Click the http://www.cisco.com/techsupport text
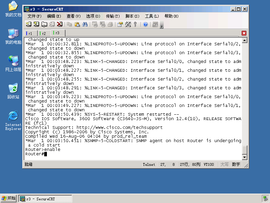The height and width of the screenshot is (203, 270). [119, 128]
